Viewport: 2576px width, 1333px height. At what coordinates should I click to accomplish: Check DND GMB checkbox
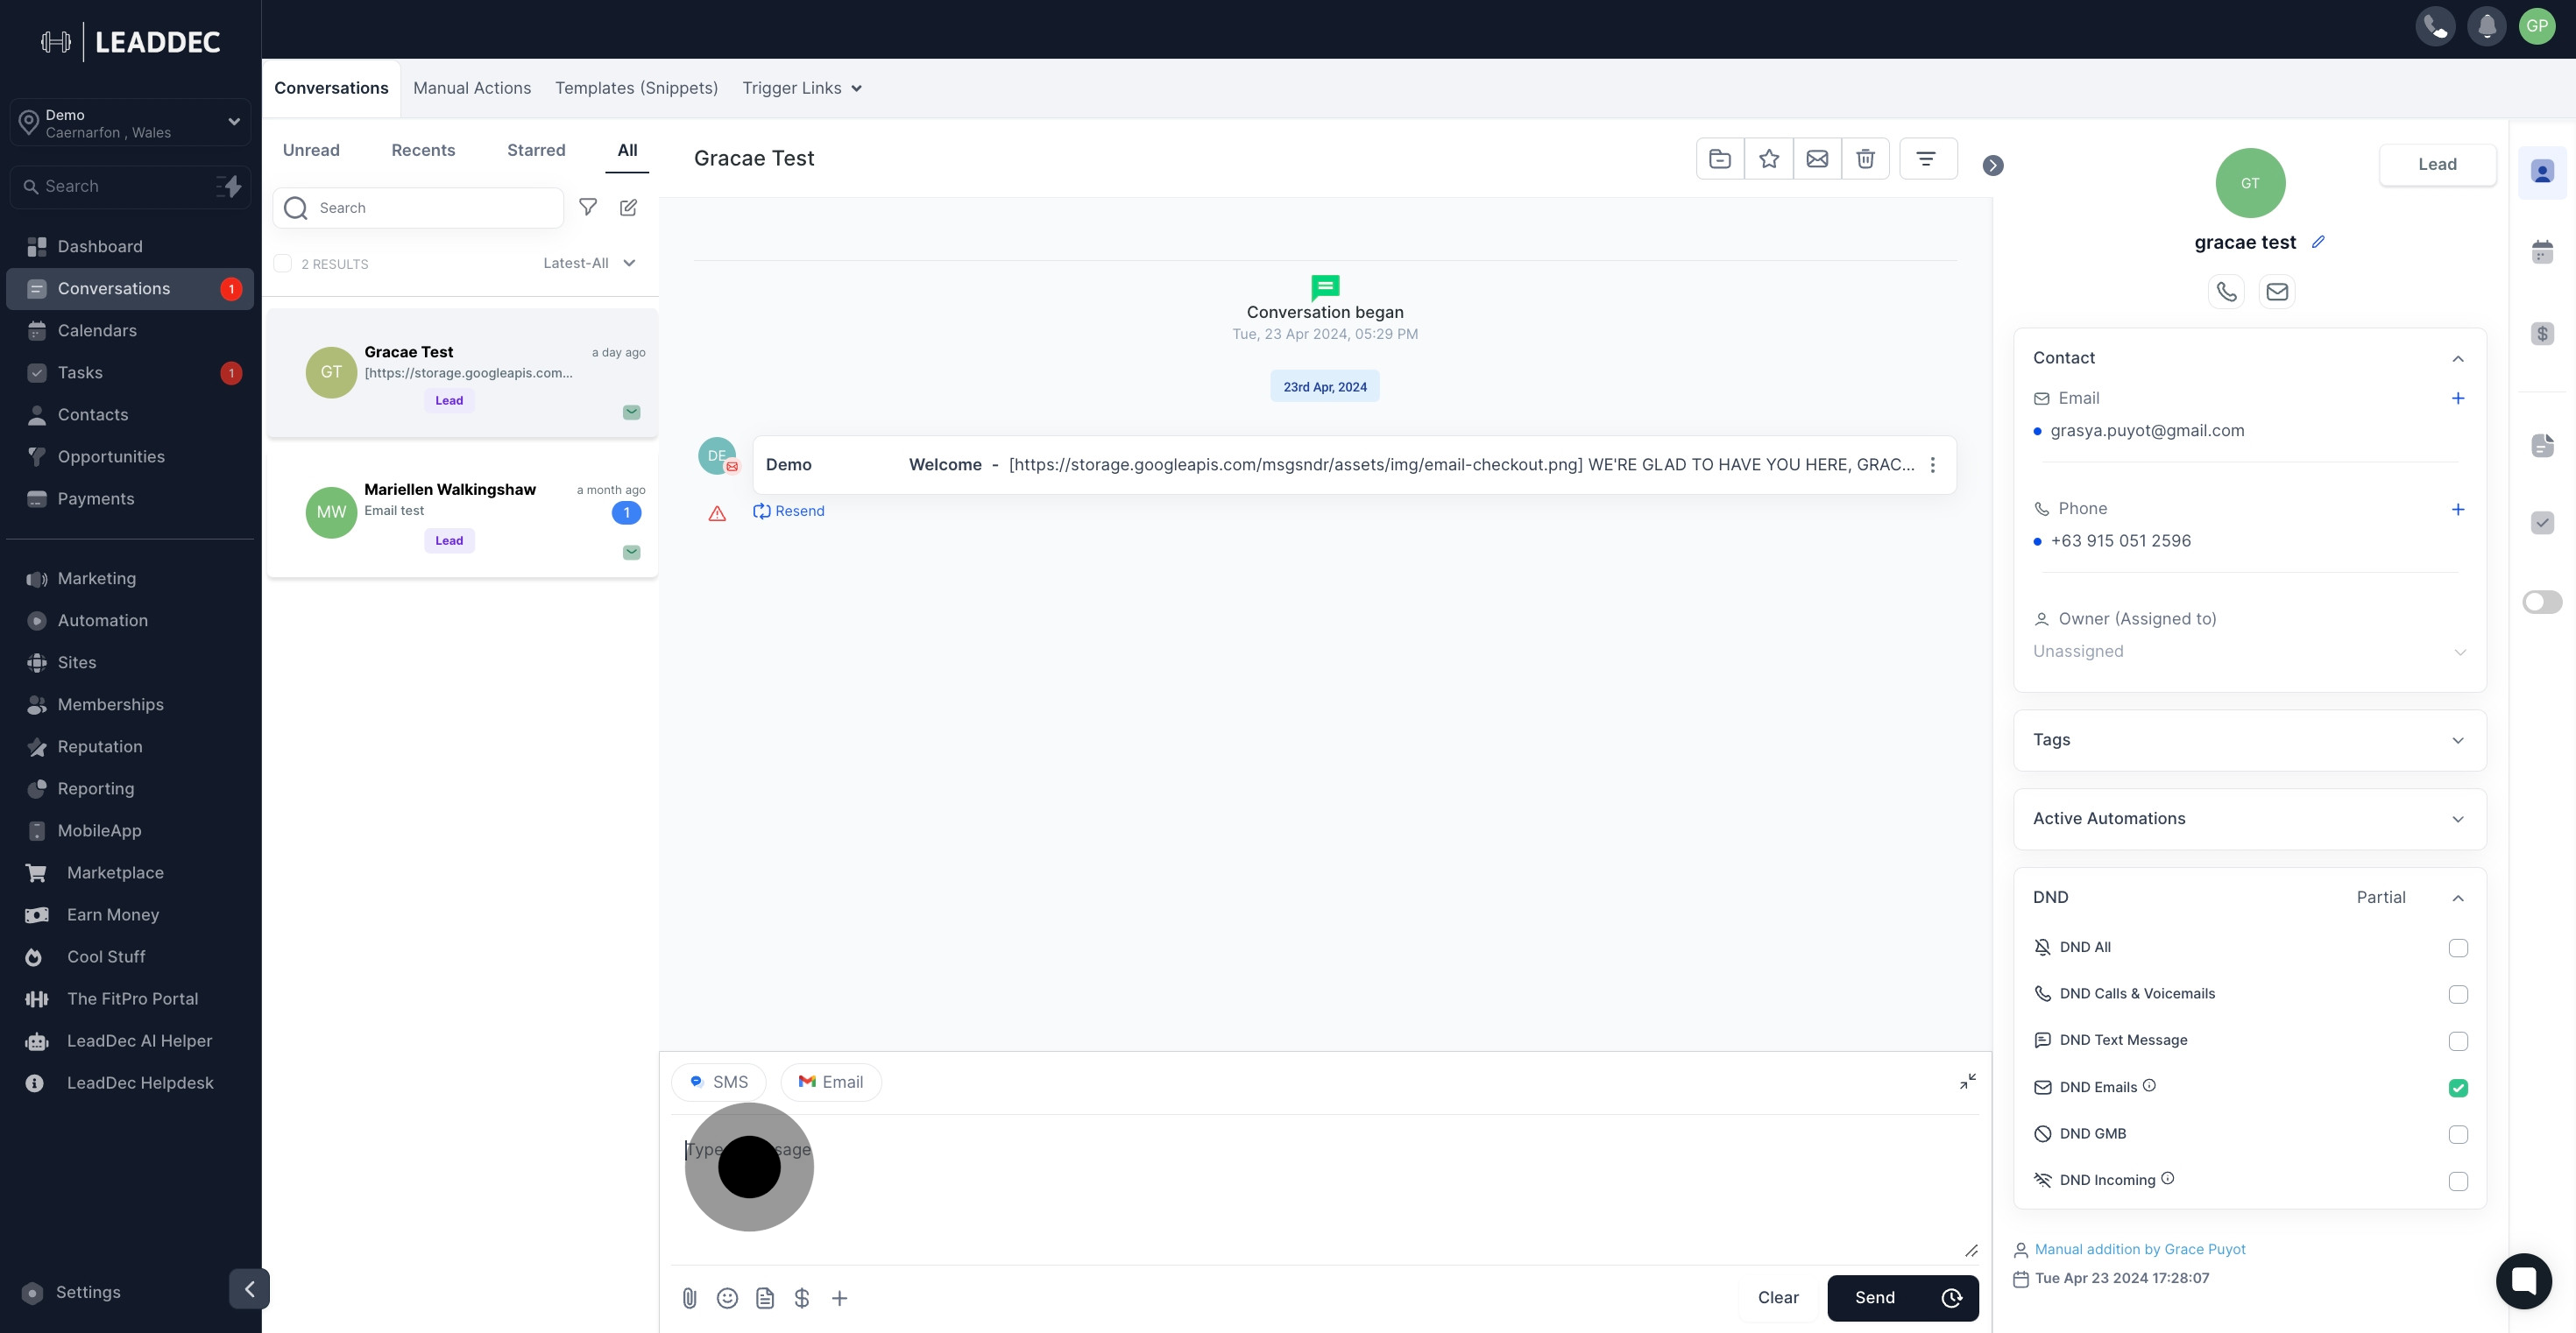point(2458,1134)
